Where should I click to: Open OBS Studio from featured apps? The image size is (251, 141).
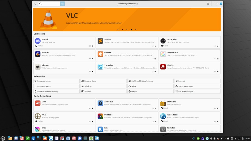tap(189, 42)
